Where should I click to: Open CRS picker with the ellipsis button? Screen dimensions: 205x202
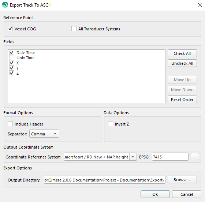coord(195,157)
